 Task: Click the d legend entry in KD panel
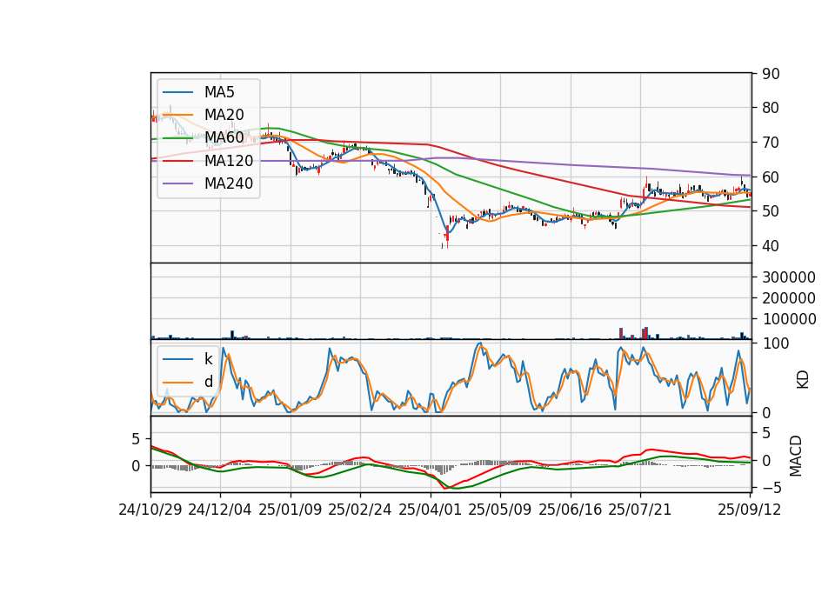pyautogui.click(x=209, y=382)
